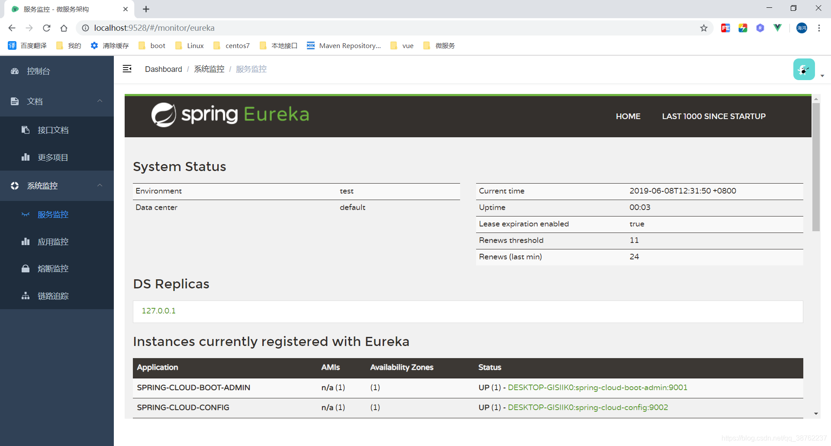Collapse the 系统监控 submenu chevron
Image resolution: width=831 pixels, height=446 pixels.
point(100,185)
